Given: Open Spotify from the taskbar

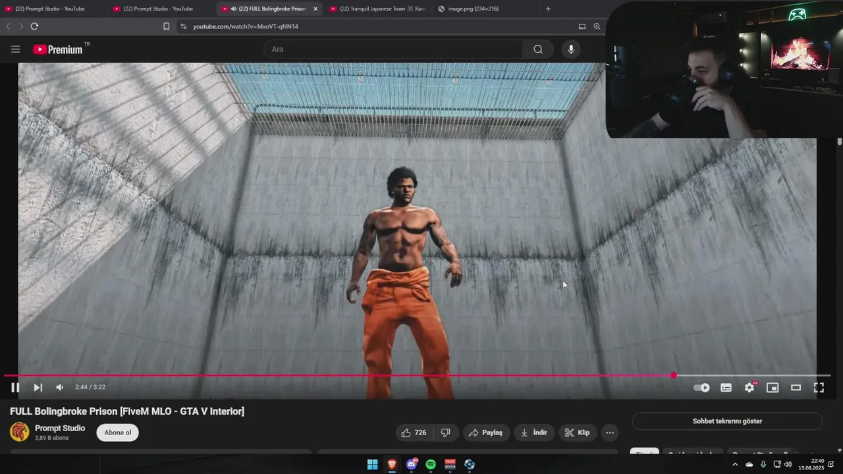Looking at the screenshot, I should point(431,464).
